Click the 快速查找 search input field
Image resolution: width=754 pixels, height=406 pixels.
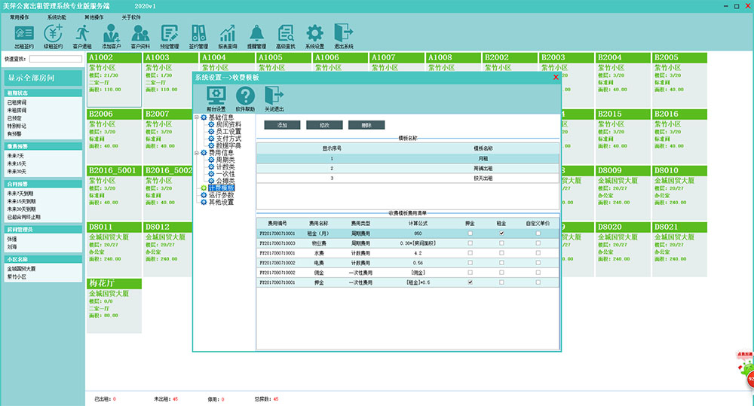[54, 59]
